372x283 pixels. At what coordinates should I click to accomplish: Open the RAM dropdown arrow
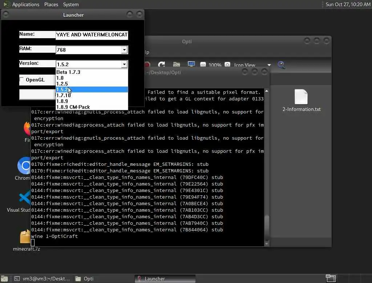tap(124, 50)
